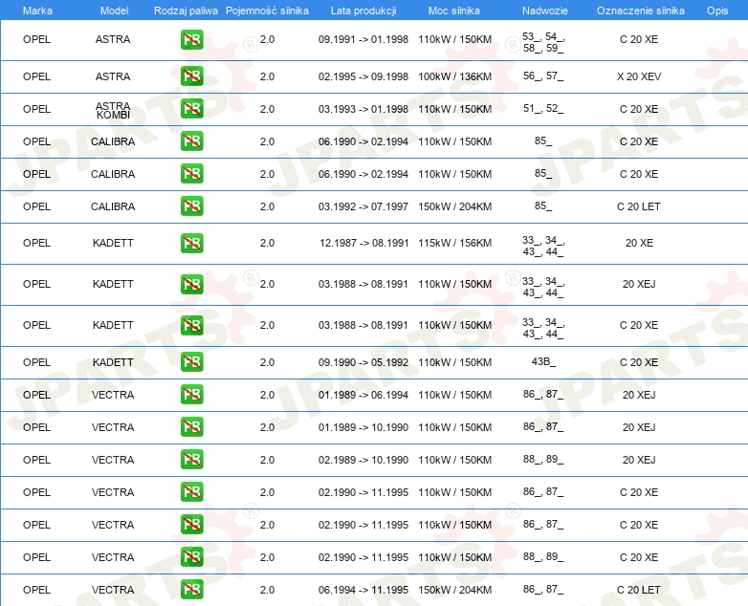Click fuel icon in KADETT 115kW row
The width and height of the screenshot is (748, 606).
point(191,243)
